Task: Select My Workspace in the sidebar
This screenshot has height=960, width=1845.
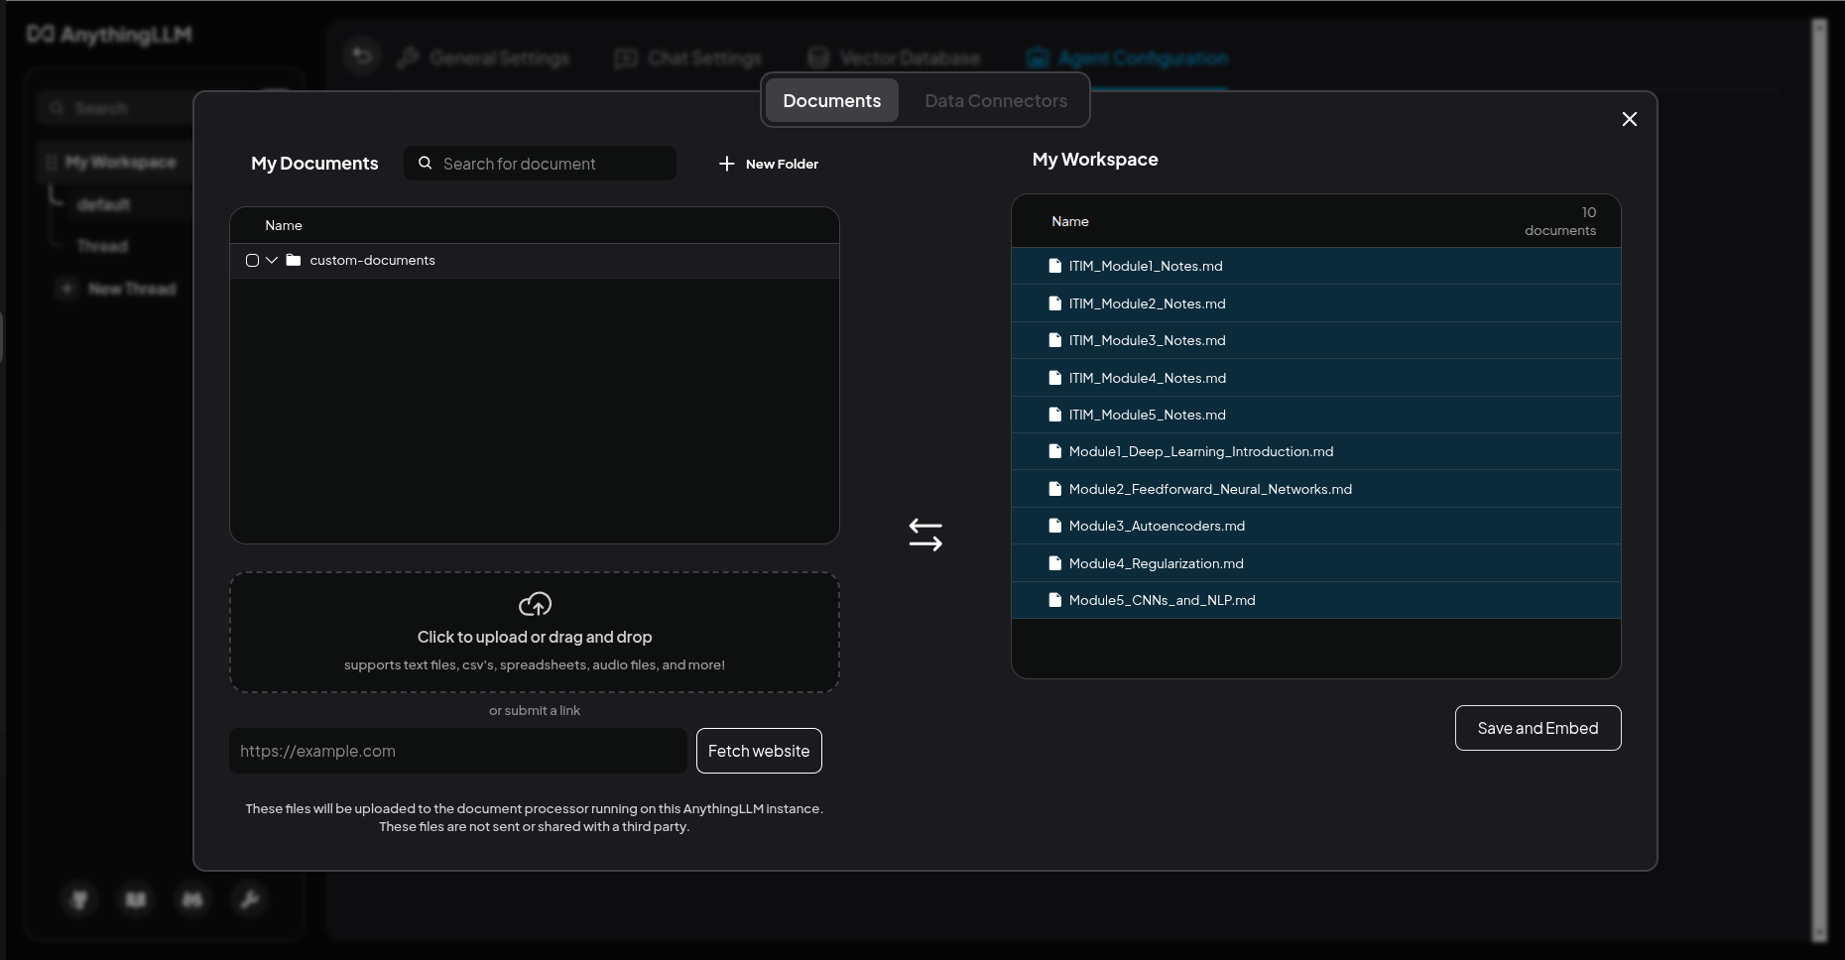Action: click(x=120, y=162)
